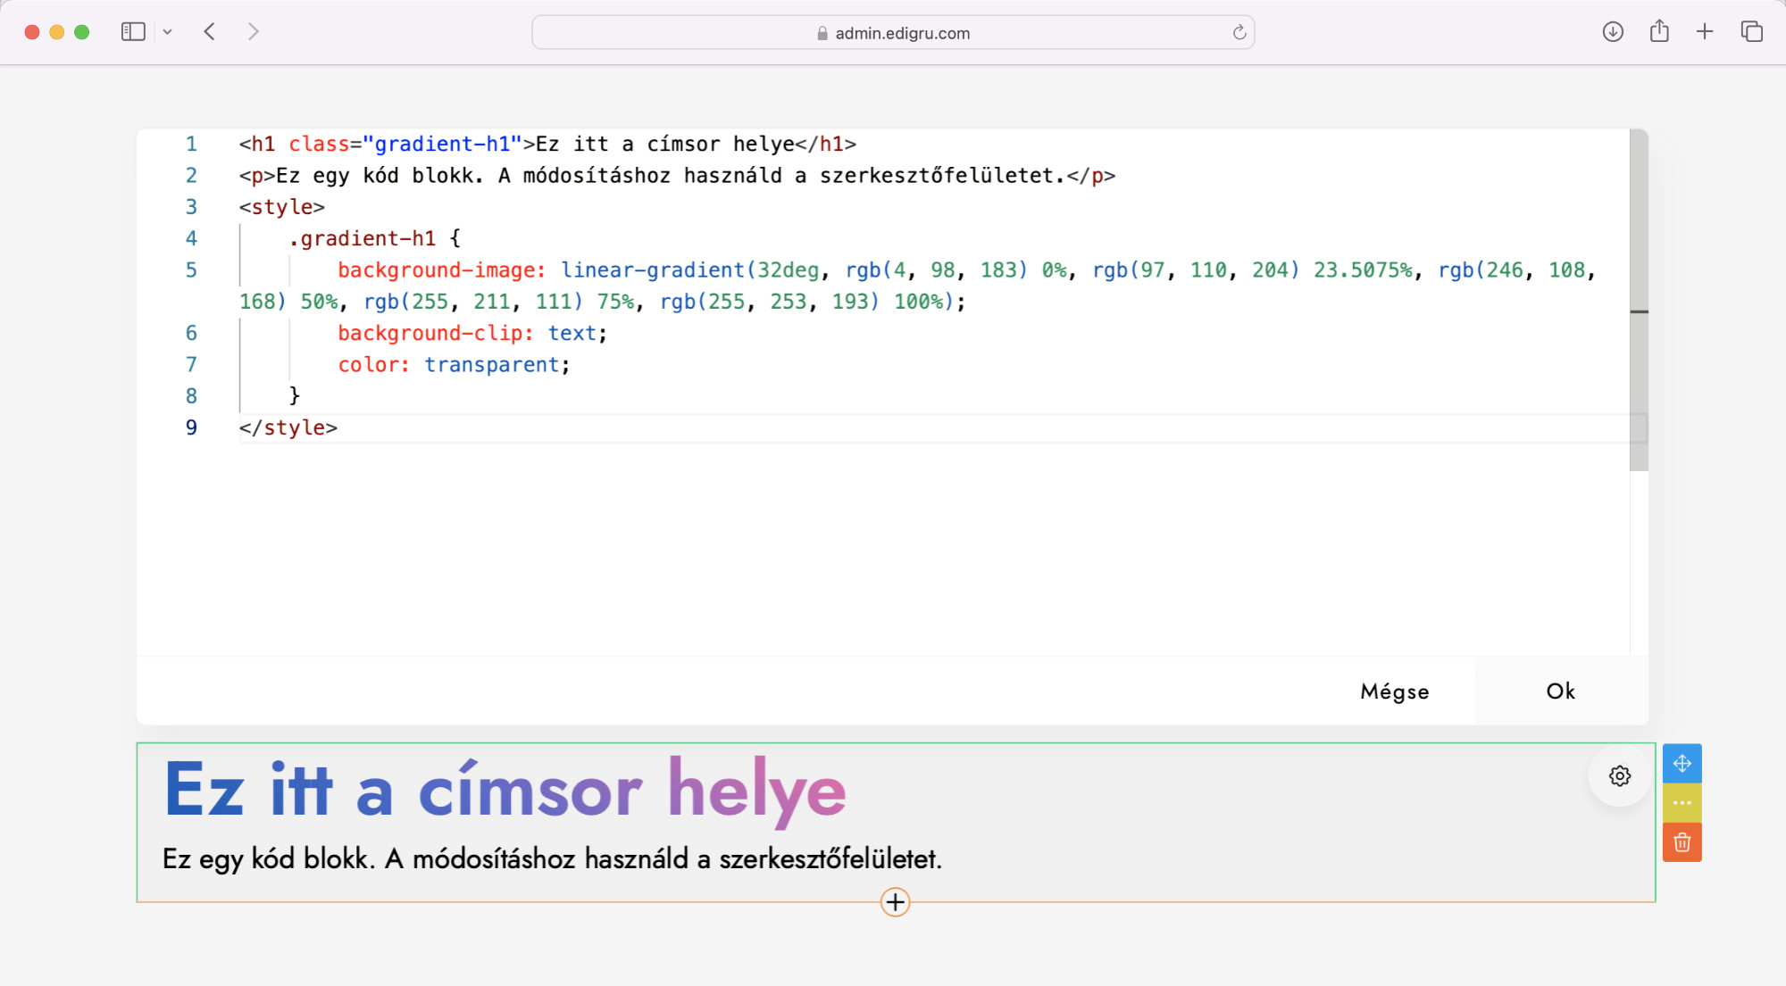The image size is (1786, 986).
Task: Open more options via yellow ellipsis icon
Action: point(1682,802)
